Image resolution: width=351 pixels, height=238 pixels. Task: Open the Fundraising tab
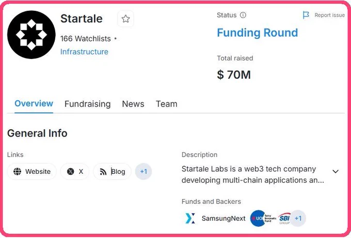88,104
